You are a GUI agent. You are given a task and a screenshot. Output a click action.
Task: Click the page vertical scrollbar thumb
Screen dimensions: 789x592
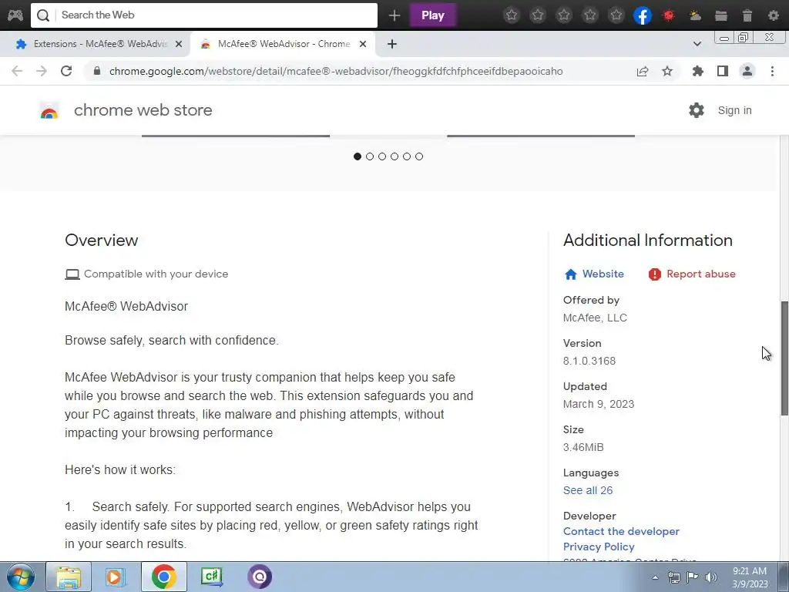784,358
